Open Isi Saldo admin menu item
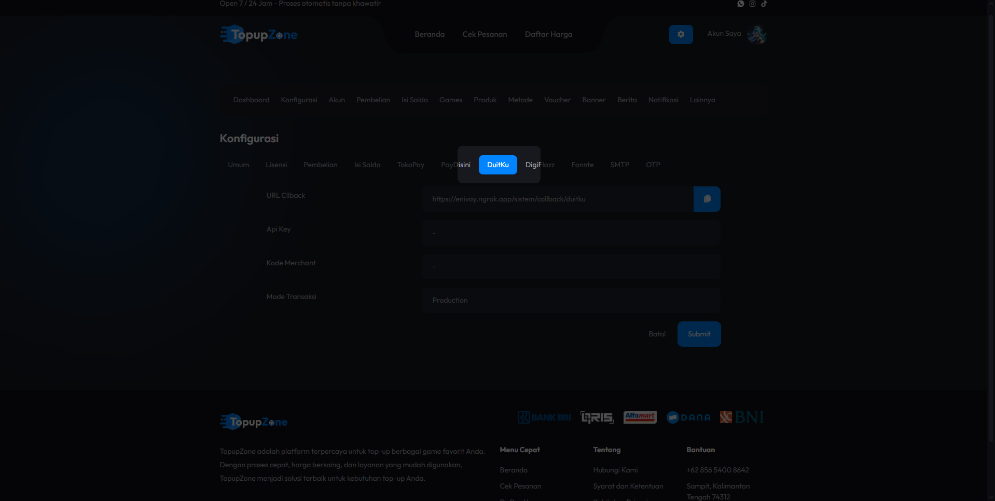The width and height of the screenshot is (995, 501). [x=414, y=100]
